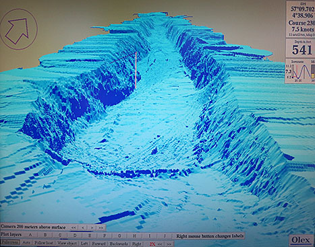This screenshot has height=247, width=315.
Task: Click the Olex logo button
Action: (300, 240)
